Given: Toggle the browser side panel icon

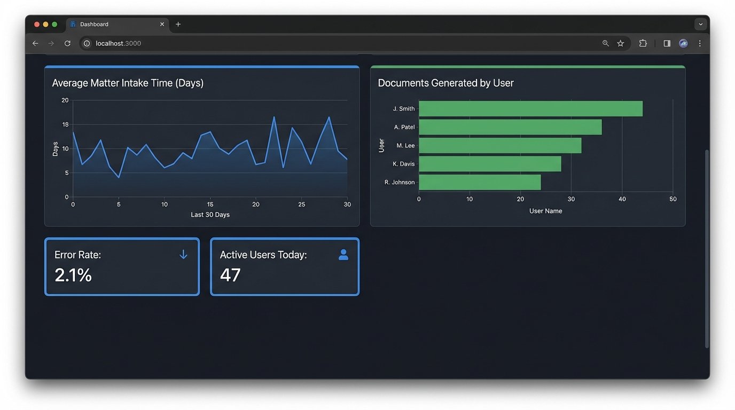Looking at the screenshot, I should coord(667,43).
